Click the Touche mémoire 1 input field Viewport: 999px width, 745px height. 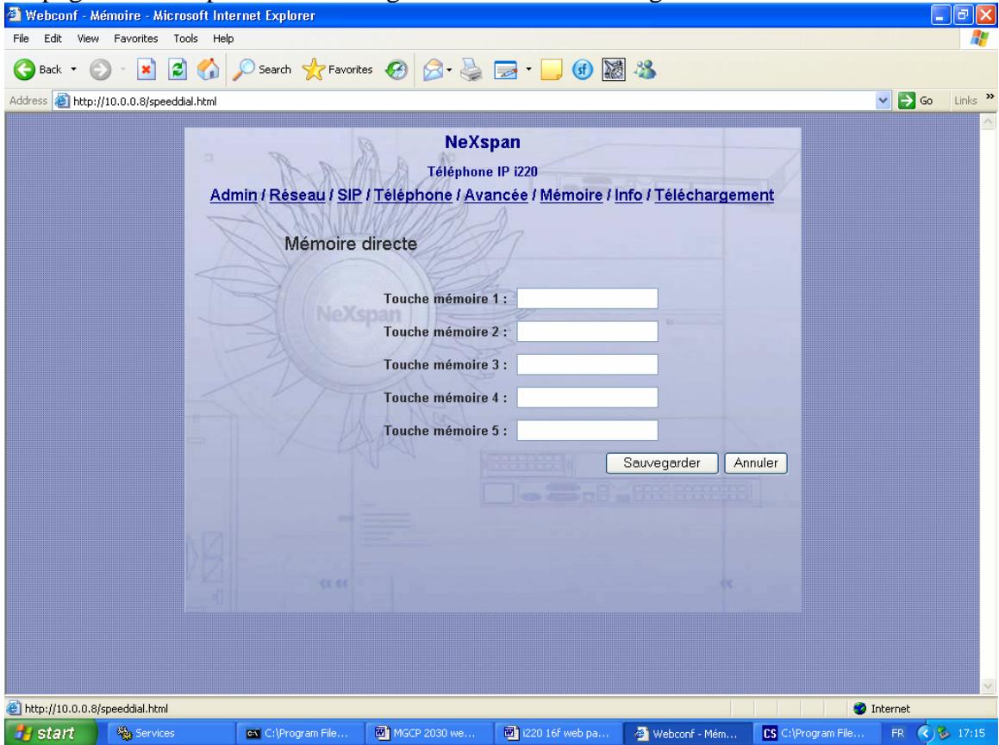587,298
